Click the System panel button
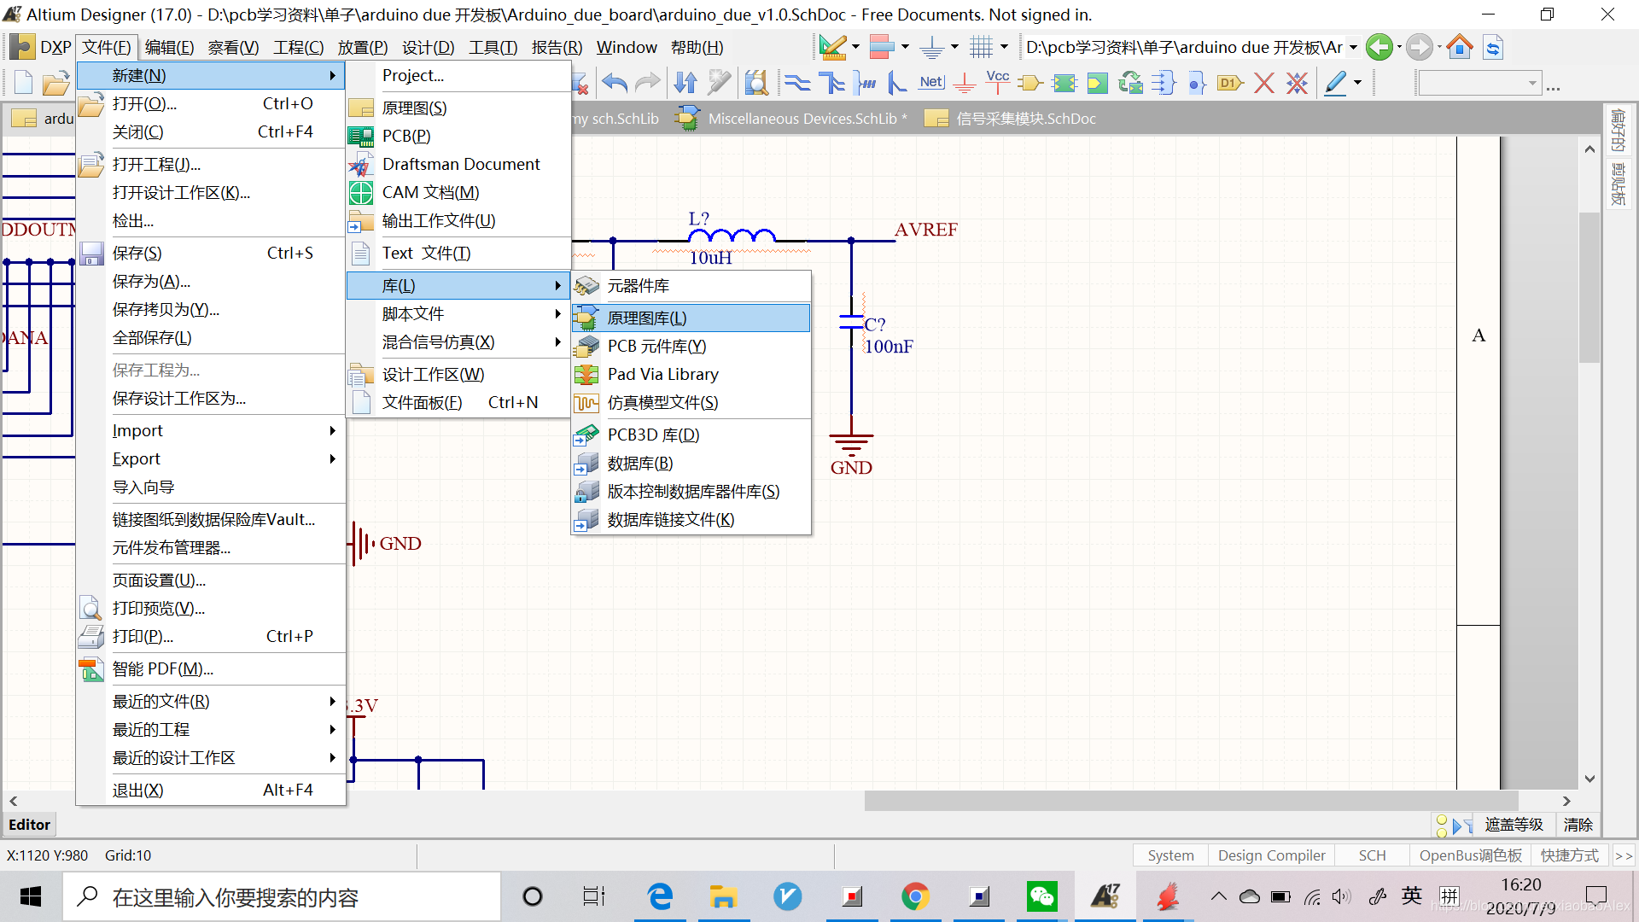1639x922 pixels. pos(1170,855)
